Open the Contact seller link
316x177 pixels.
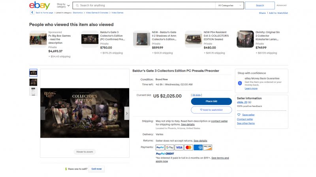pyautogui.click(x=245, y=119)
